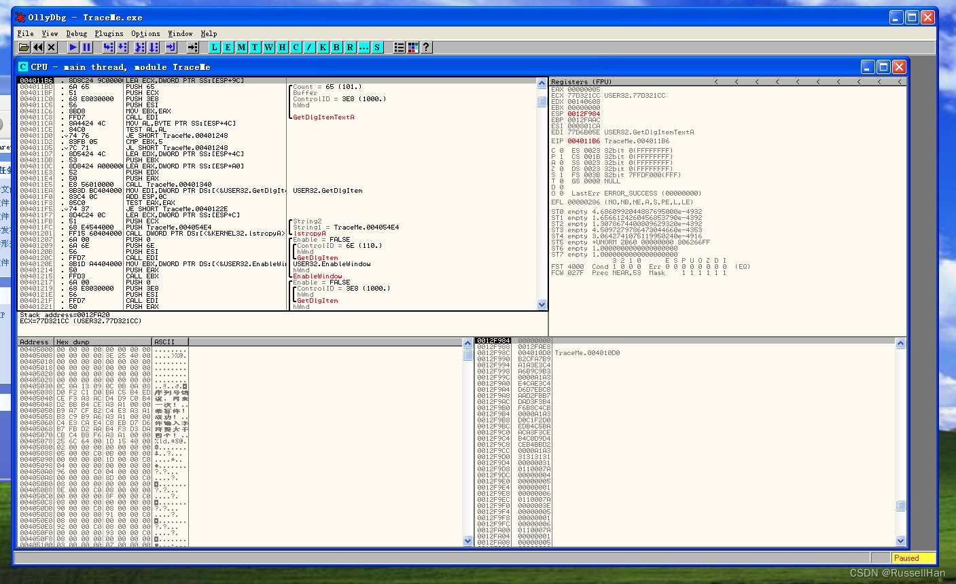Open the Debug menu
This screenshot has height=584, width=956.
(x=77, y=33)
